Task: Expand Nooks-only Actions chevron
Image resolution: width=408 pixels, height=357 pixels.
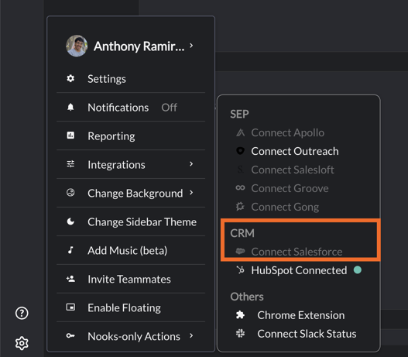Action: tap(191, 335)
